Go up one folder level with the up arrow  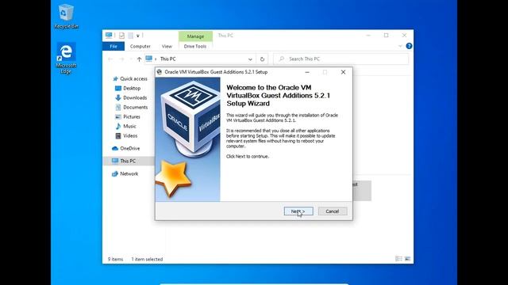[x=139, y=59]
